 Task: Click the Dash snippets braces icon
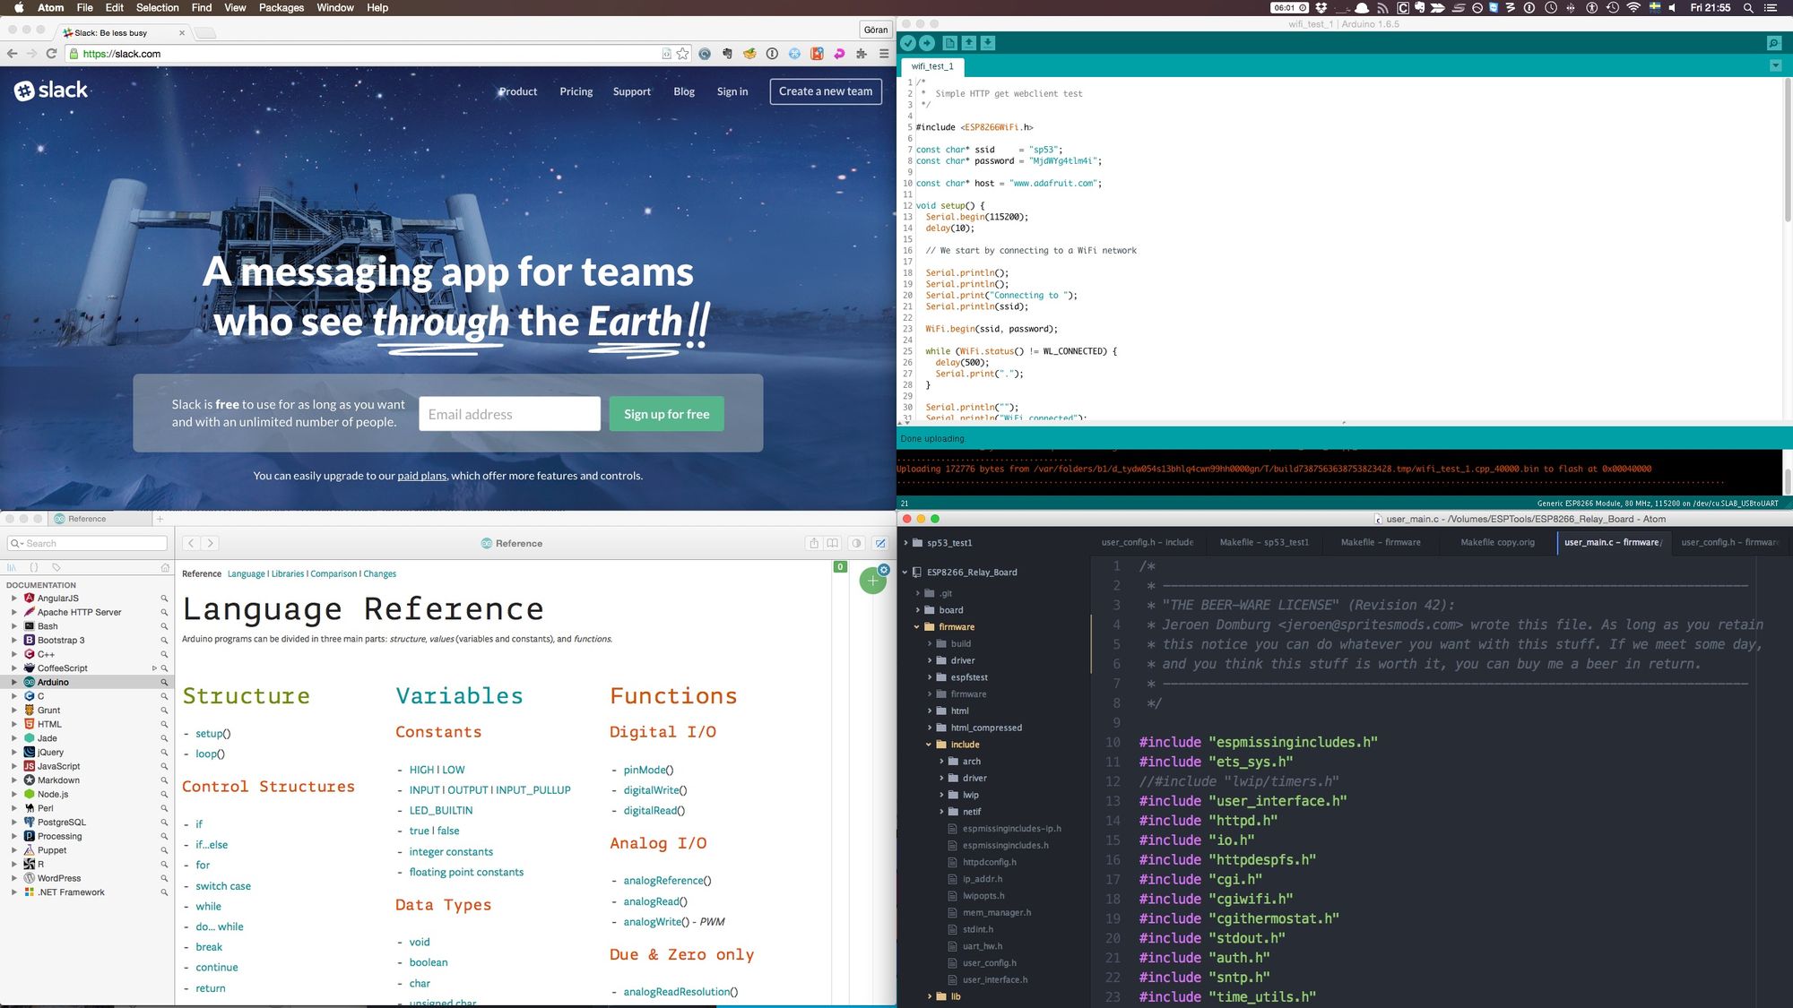[x=34, y=567]
